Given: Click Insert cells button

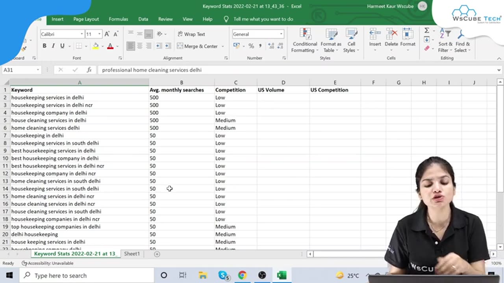Looking at the screenshot, I should coord(375,40).
